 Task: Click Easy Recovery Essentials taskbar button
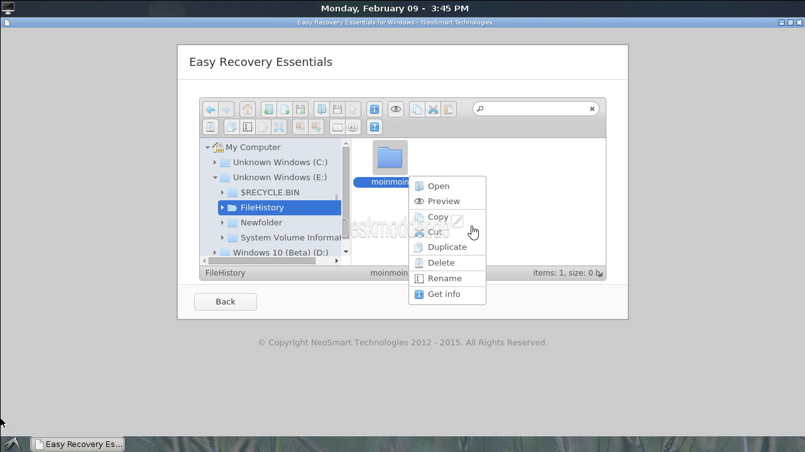coord(77,444)
